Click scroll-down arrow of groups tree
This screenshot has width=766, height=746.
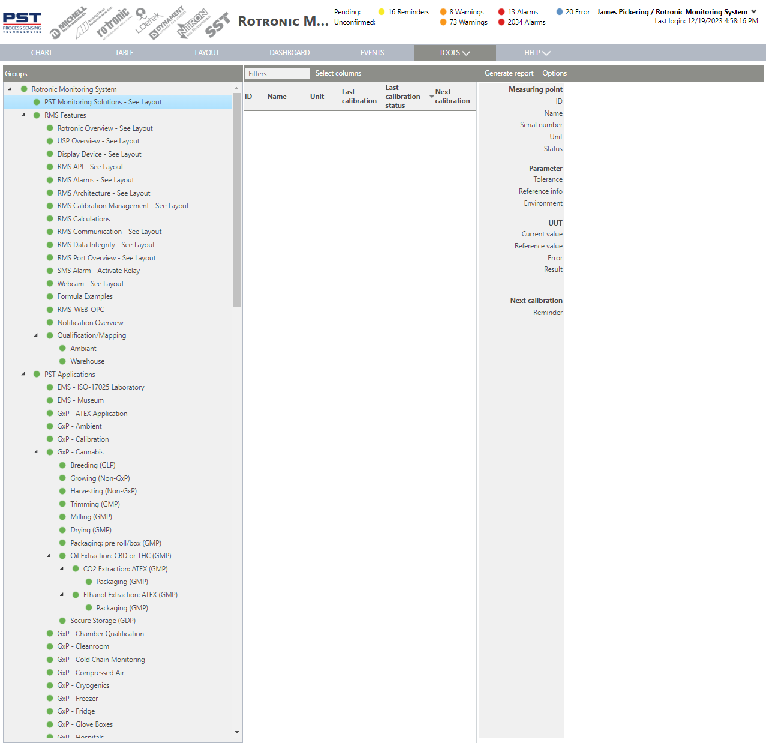click(x=236, y=732)
